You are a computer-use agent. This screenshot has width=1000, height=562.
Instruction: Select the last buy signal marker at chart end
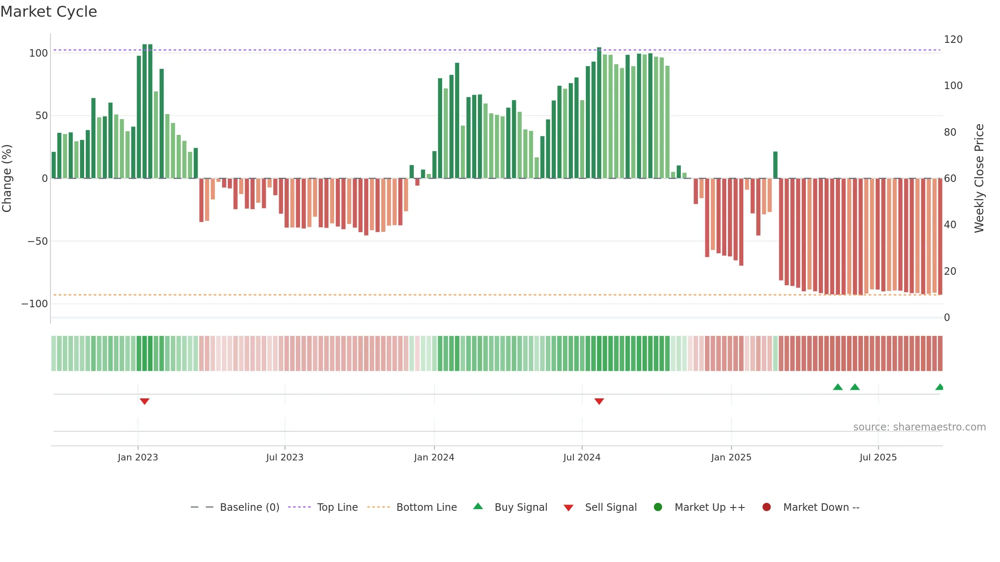point(940,387)
